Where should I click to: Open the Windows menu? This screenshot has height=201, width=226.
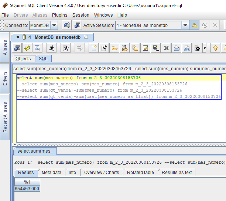(x=103, y=15)
